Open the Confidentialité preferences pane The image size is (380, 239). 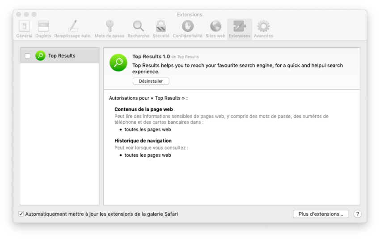188,29
